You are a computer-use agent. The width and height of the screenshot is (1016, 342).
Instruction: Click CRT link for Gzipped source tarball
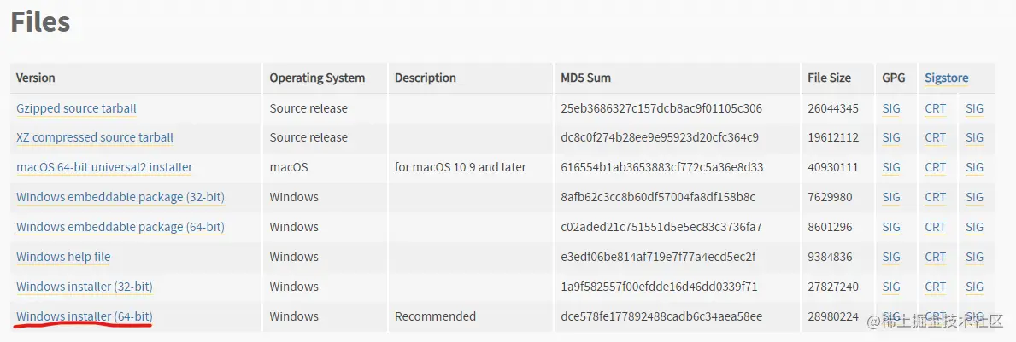coord(936,108)
